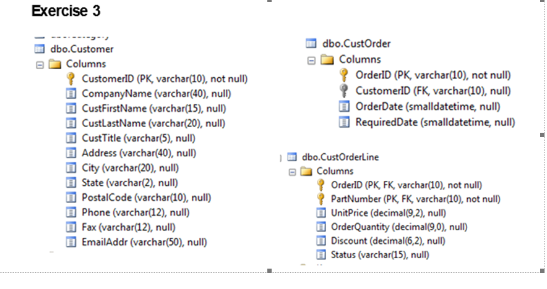Collapse the Columns node under dbo.Customer
This screenshot has height=289, width=547.
coord(40,65)
